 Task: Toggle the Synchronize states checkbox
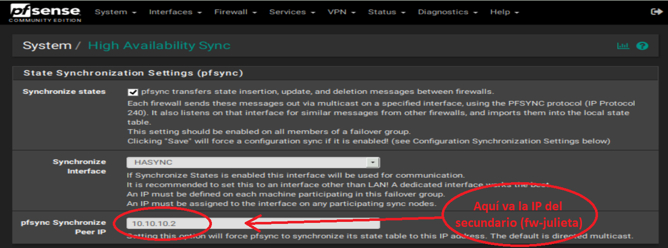click(x=133, y=92)
